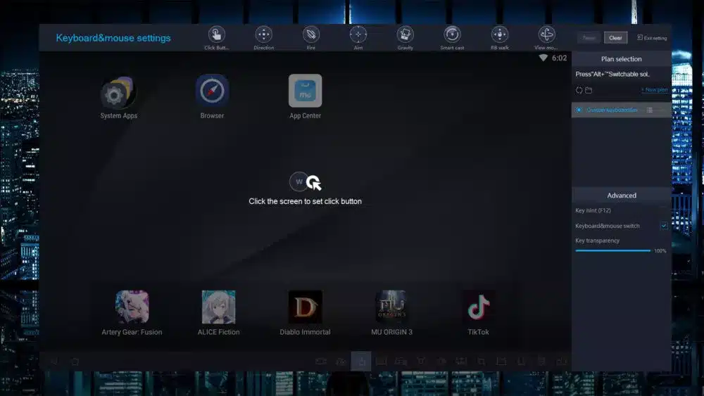Launch Artery Gear: Fusion
The width and height of the screenshot is (704, 396).
tap(132, 312)
